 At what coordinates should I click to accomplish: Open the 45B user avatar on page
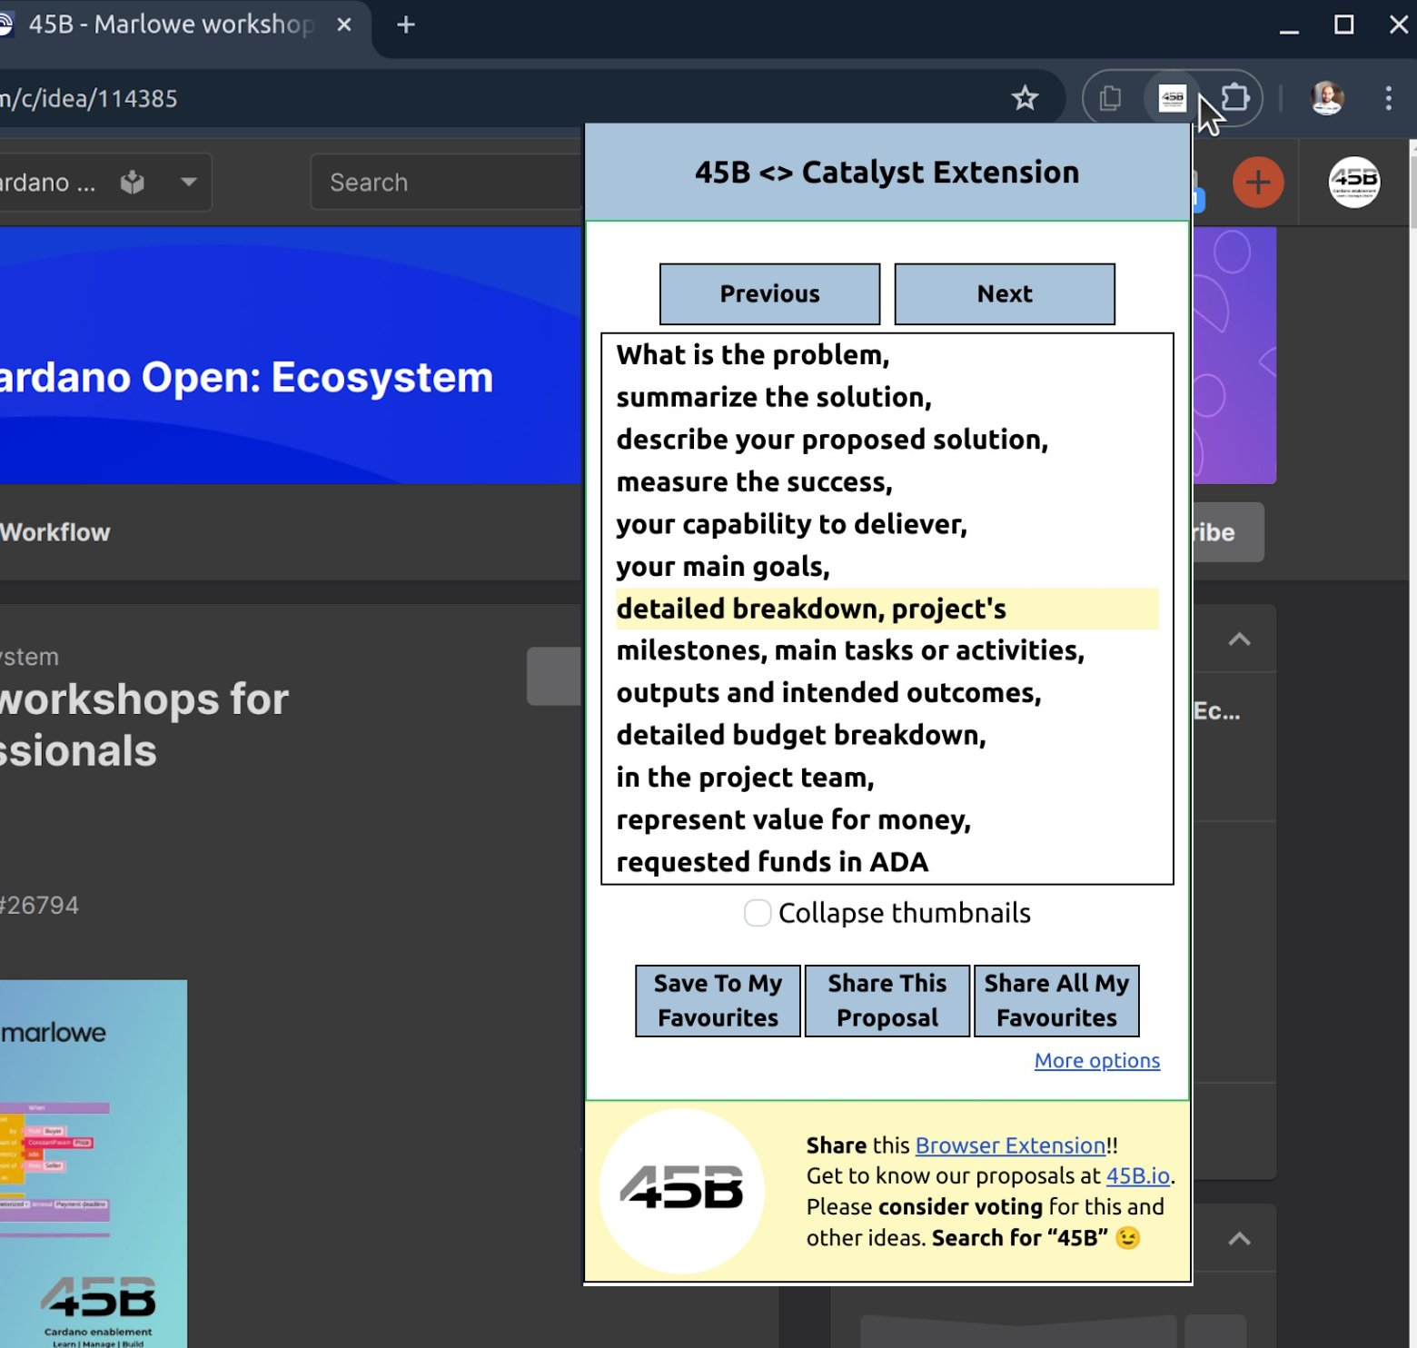point(1354,183)
